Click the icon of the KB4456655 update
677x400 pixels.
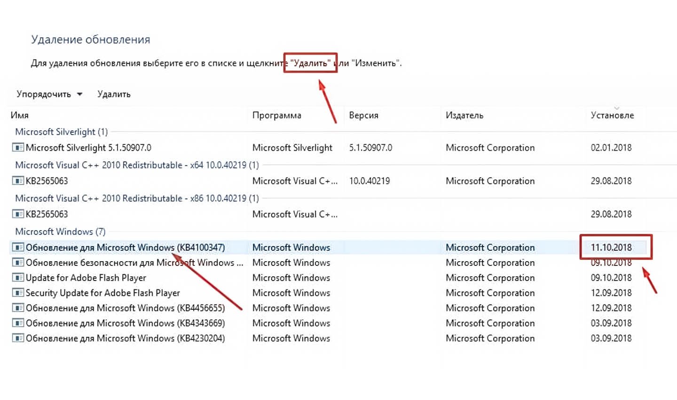click(x=18, y=308)
